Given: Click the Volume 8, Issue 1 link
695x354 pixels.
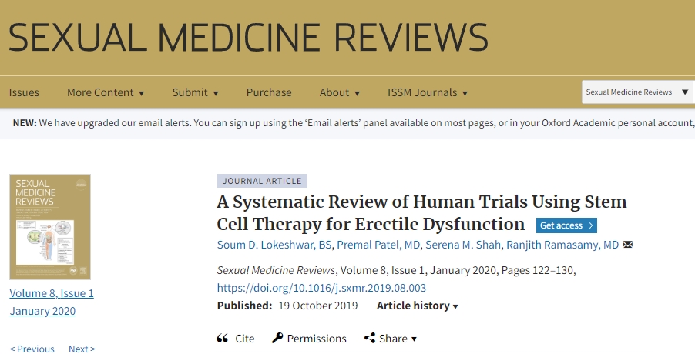Looking at the screenshot, I should point(52,293).
